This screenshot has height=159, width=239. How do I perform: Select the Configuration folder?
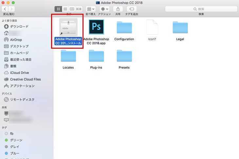point(124,27)
